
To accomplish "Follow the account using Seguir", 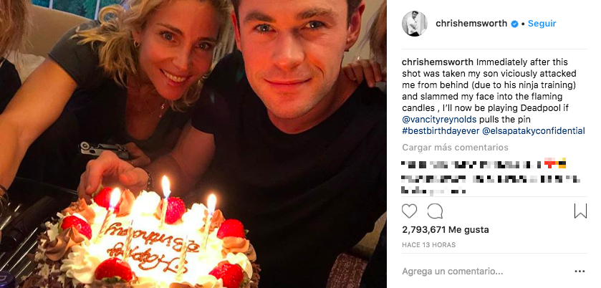I will [542, 24].
